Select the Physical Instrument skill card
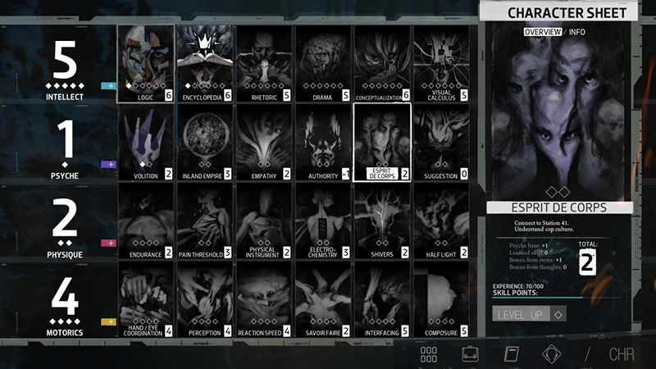The width and height of the screenshot is (656, 369). tap(264, 221)
